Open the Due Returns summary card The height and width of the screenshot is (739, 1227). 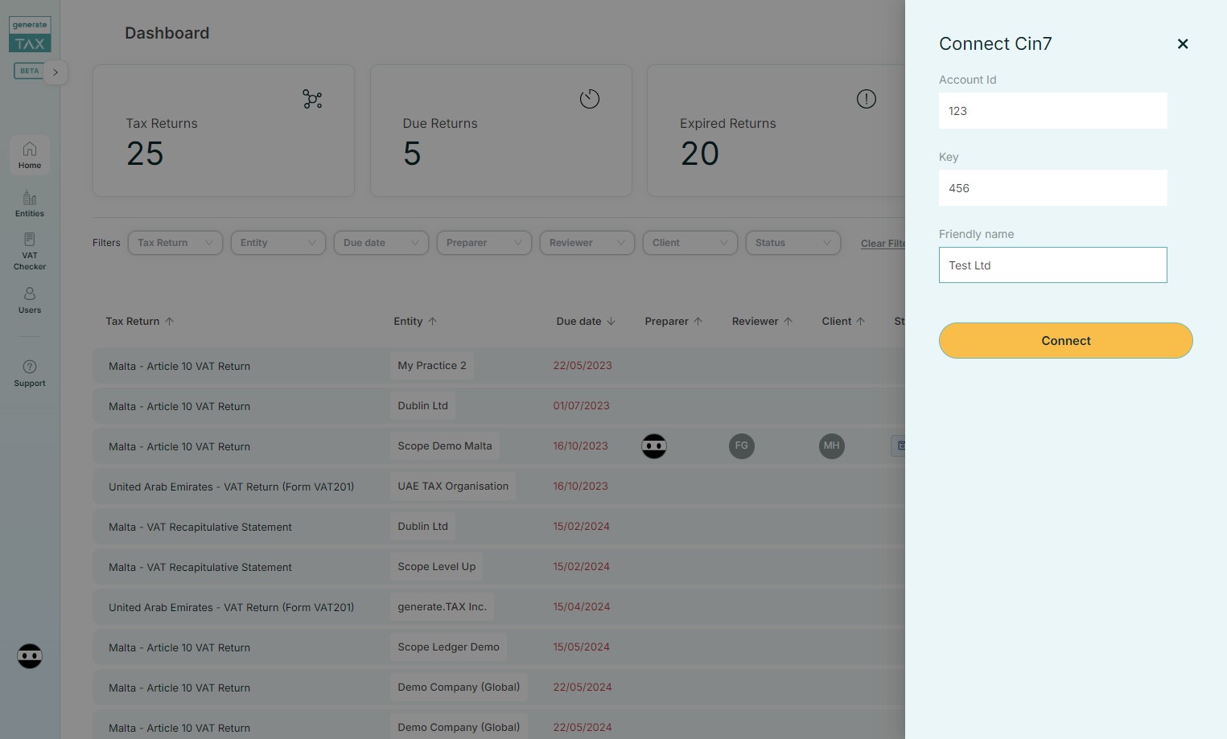500,131
